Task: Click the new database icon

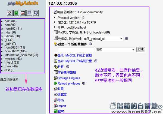Action: pos(56,44)
